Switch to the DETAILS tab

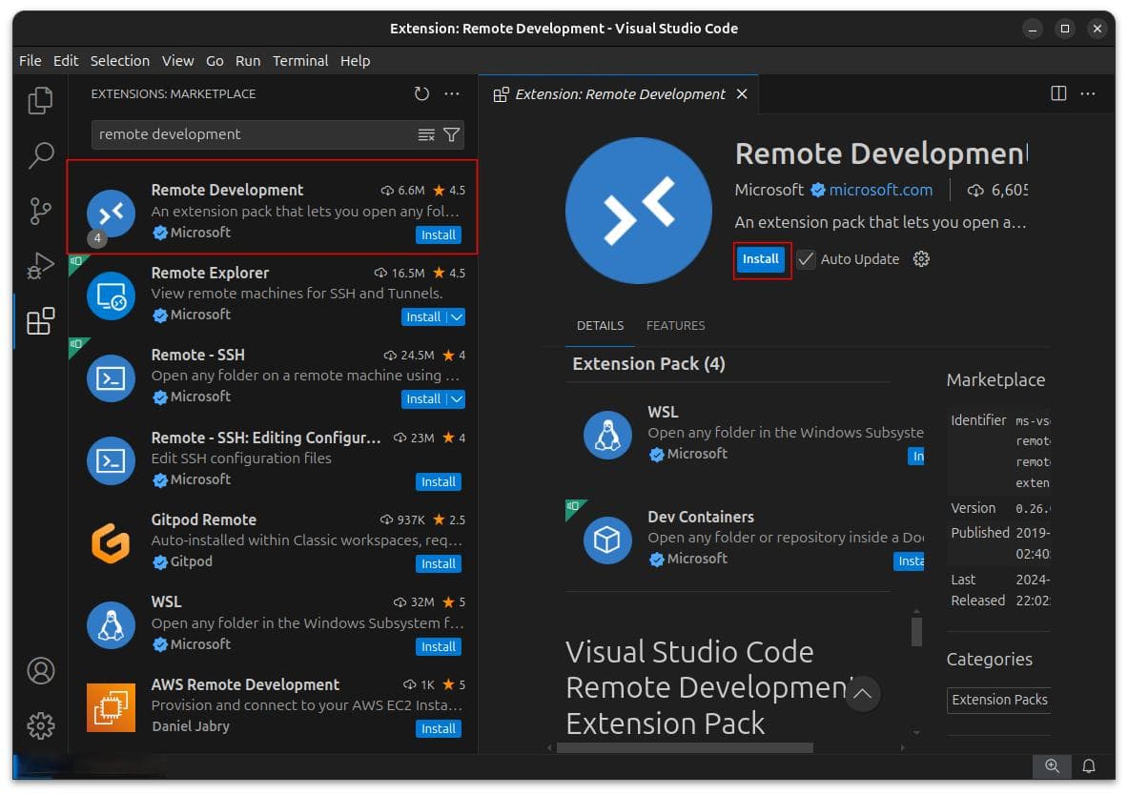pyautogui.click(x=600, y=326)
